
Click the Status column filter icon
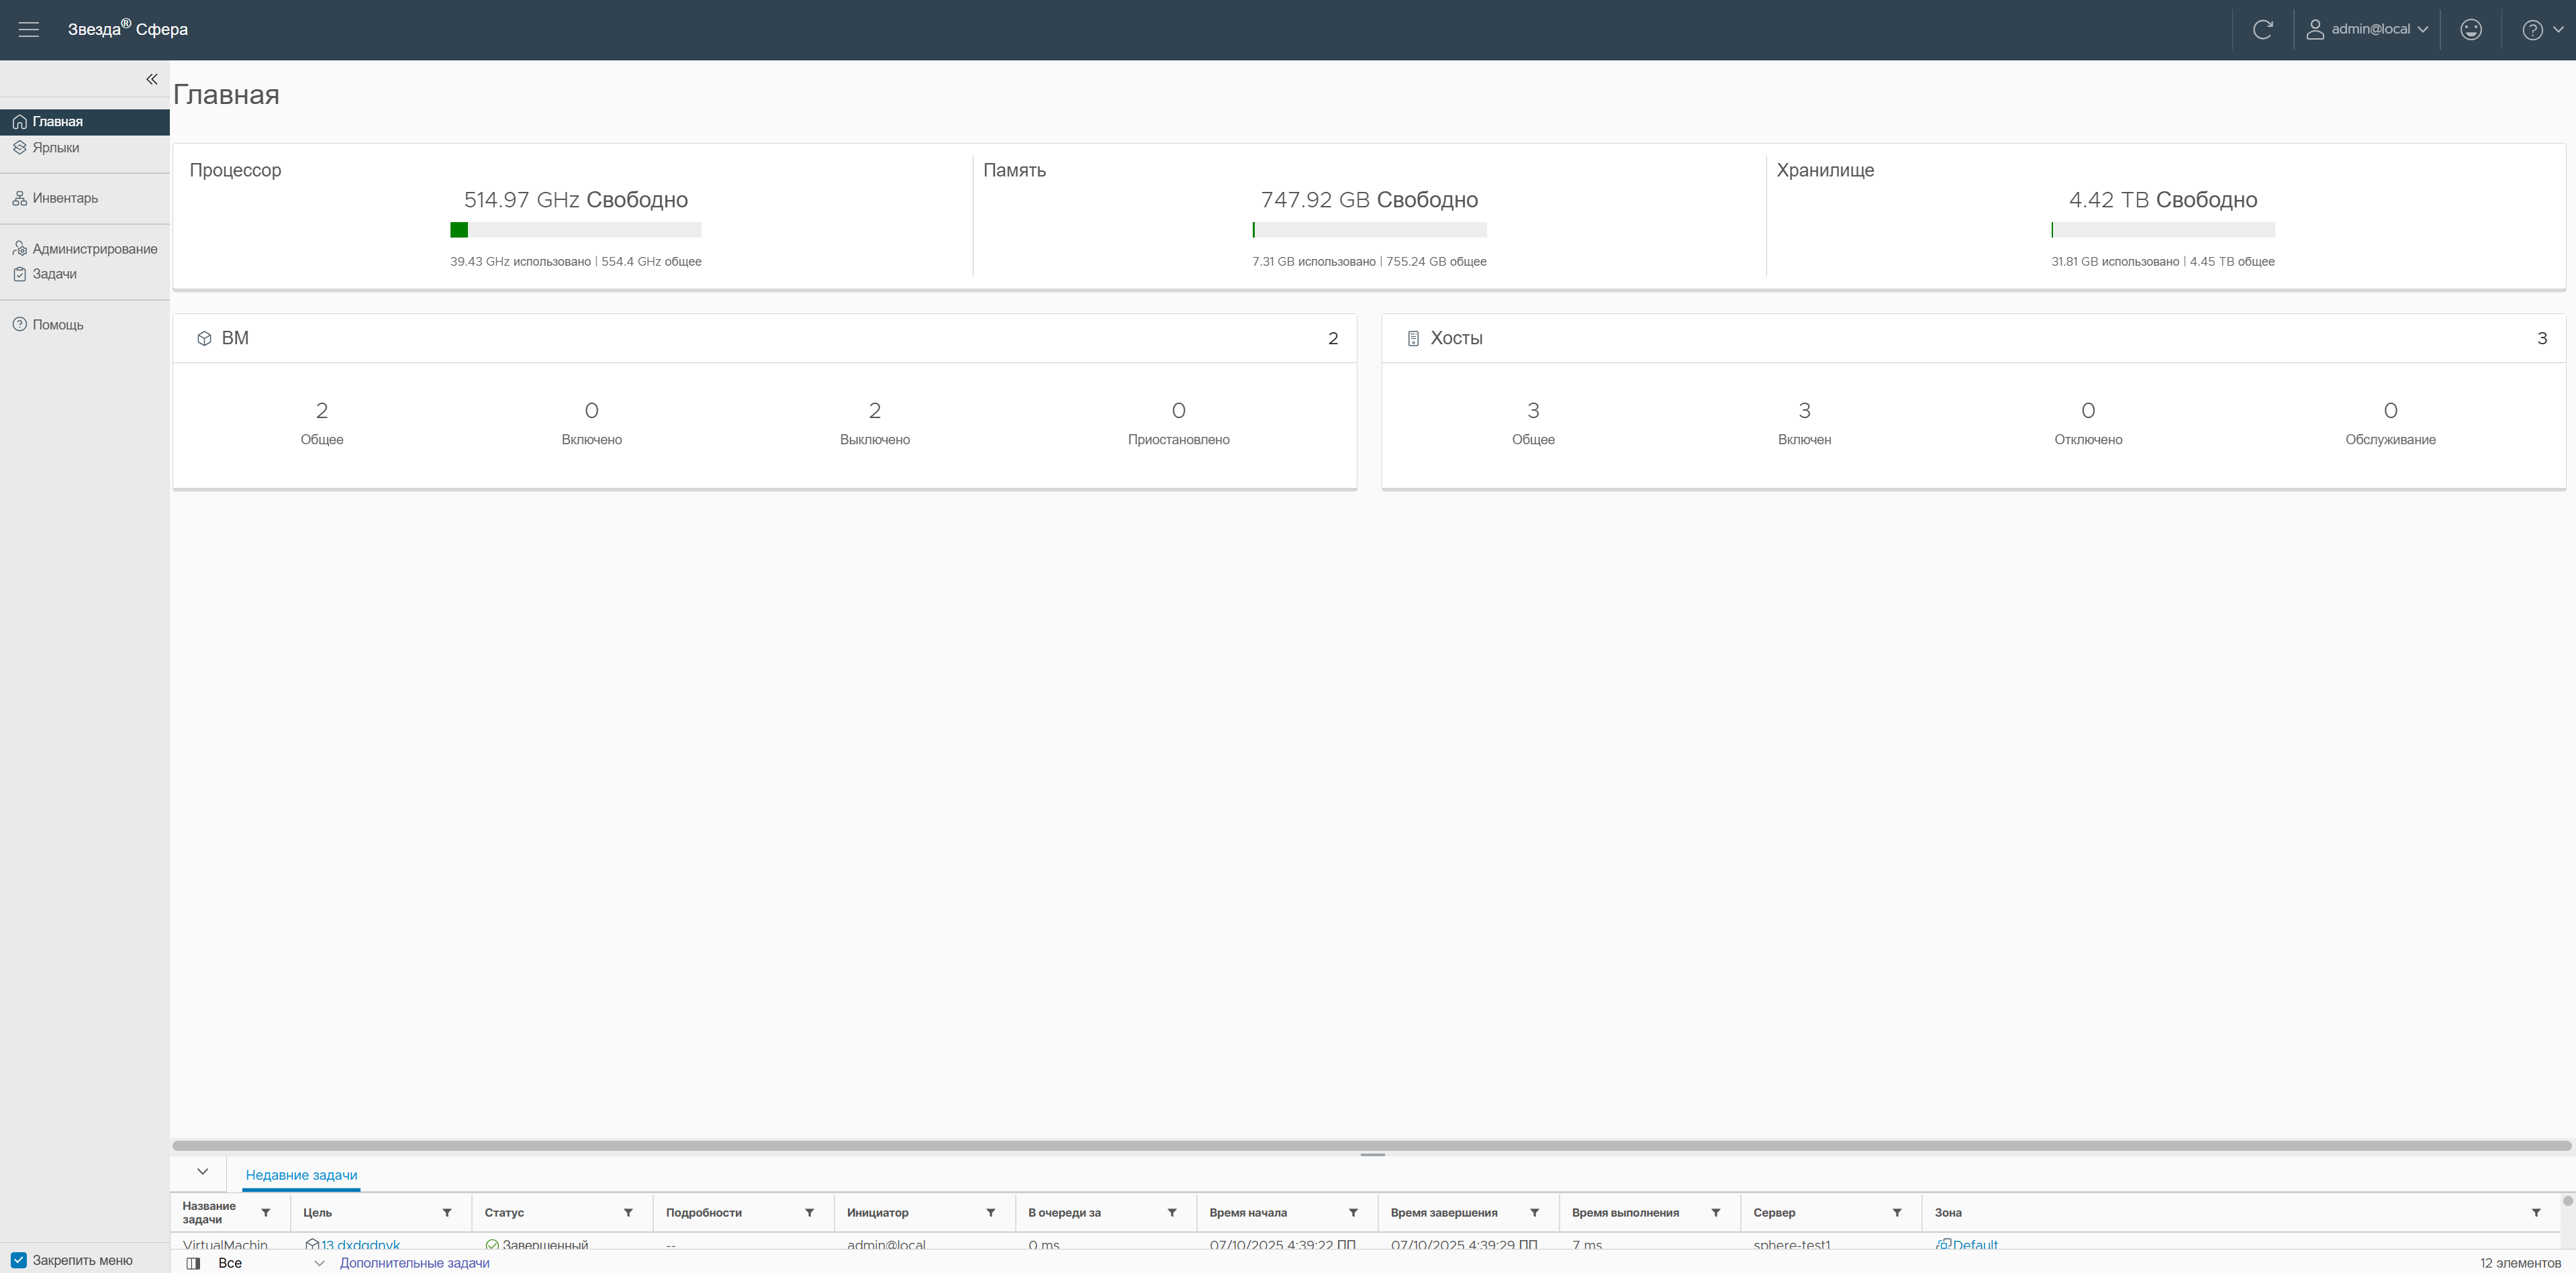pos(628,1212)
